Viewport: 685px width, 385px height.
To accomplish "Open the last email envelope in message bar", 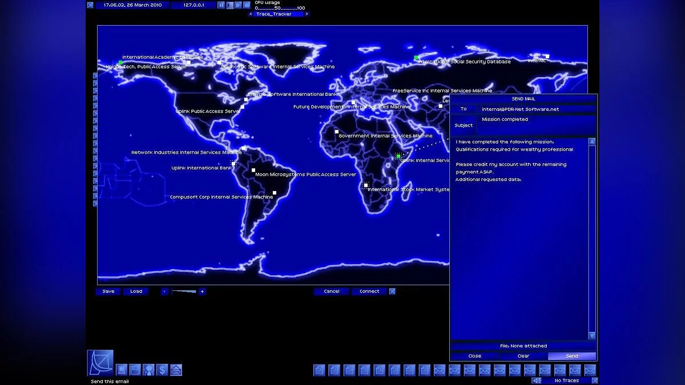I will (x=590, y=370).
